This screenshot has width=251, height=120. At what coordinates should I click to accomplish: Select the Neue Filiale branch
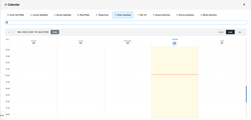83,15
